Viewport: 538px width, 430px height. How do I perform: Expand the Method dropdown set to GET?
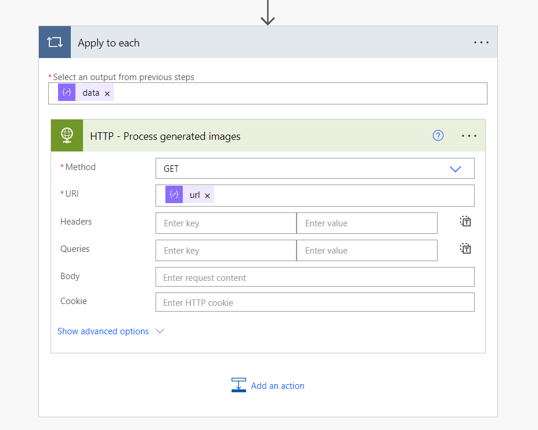tap(455, 169)
